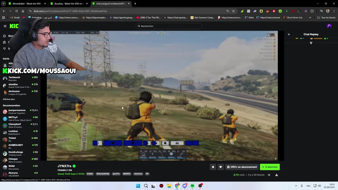Click the Bobonyfamily tag
338x190 pixels.
(x=103, y=174)
